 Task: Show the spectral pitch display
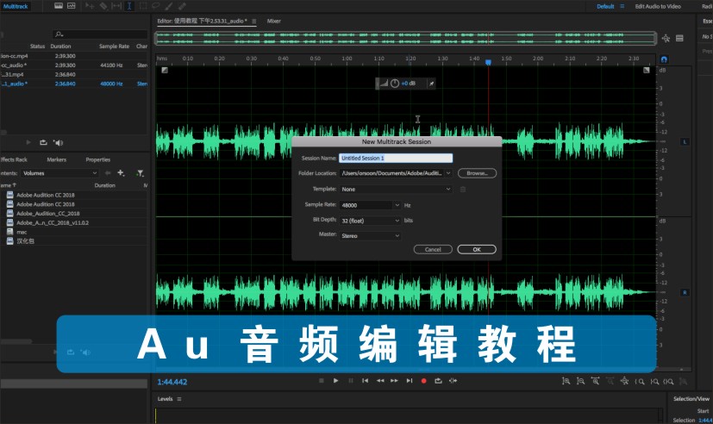click(x=72, y=6)
